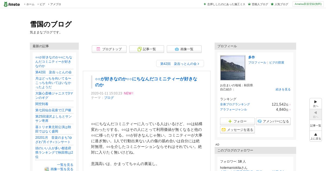Open sidebar entry 月はどっちを向いてる
This screenshot has width=326, height=171.
pos(53,83)
